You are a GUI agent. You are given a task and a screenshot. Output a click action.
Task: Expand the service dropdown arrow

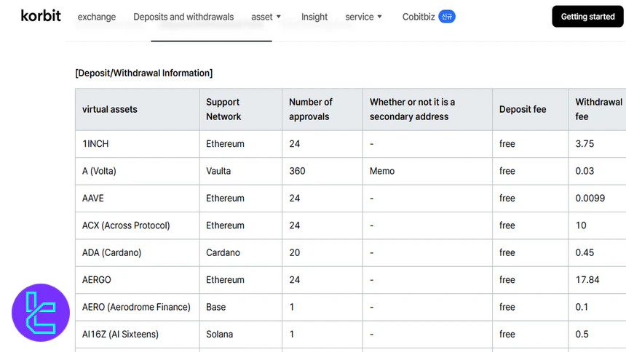(x=379, y=17)
